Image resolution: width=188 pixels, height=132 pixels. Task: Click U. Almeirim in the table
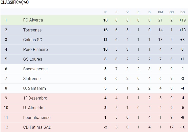34,108
